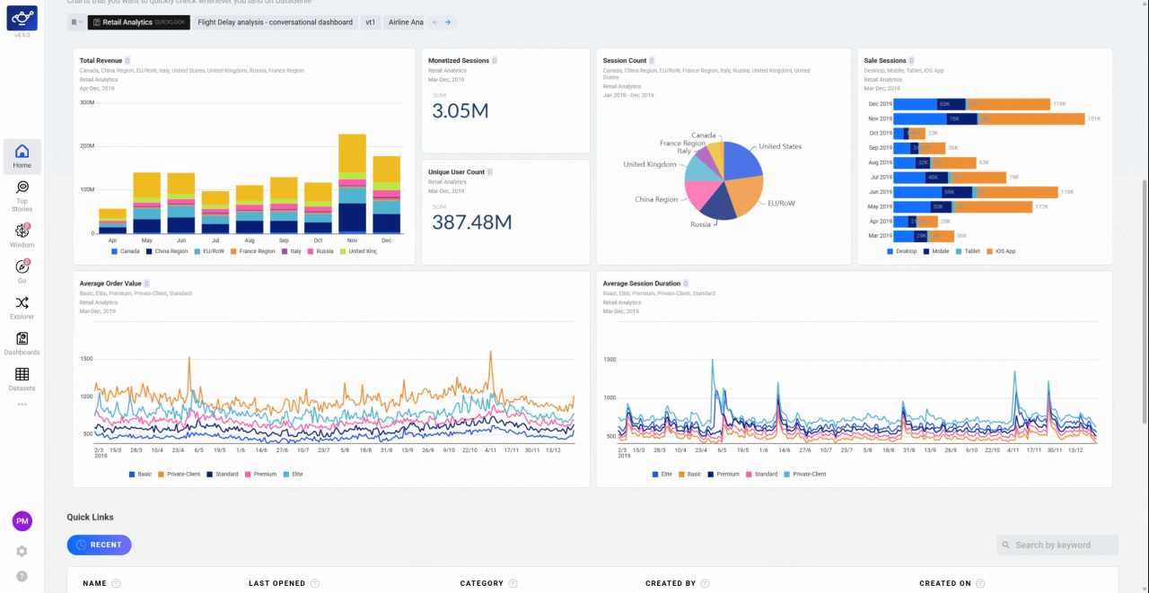The height and width of the screenshot is (593, 1149).
Task: Click info icon beside Unique User Count
Action: pos(489,171)
